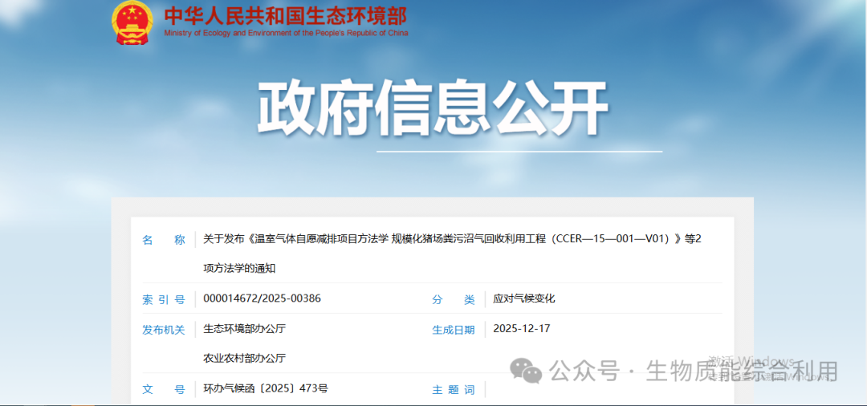Viewport: 867px width, 406px height.
Task: Click the 分类 label
Action: [454, 300]
